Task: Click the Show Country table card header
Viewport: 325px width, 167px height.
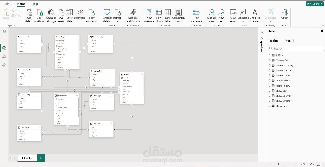Action: [x=29, y=95]
